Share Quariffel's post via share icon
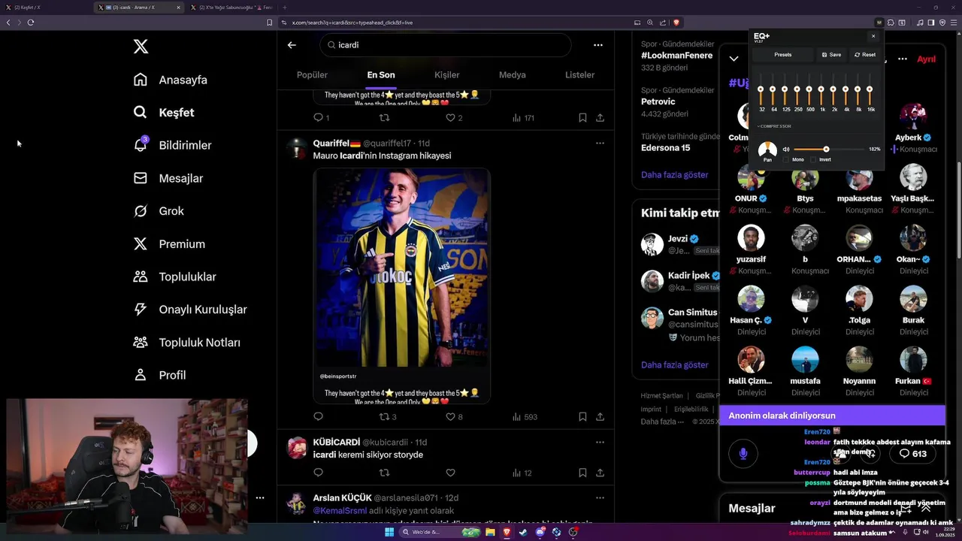Image resolution: width=962 pixels, height=541 pixels. (x=600, y=416)
